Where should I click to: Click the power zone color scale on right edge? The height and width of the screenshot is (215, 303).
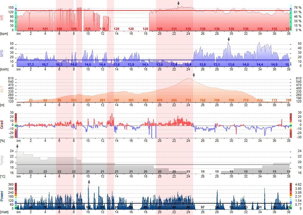291,196
